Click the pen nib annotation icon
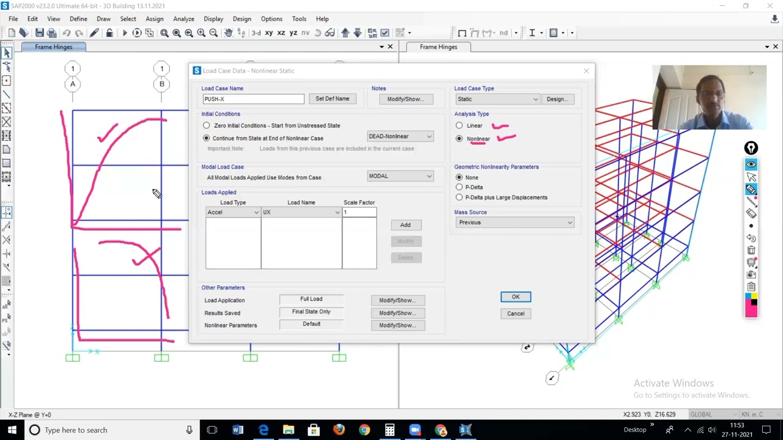The image size is (783, 440). pyautogui.click(x=751, y=148)
